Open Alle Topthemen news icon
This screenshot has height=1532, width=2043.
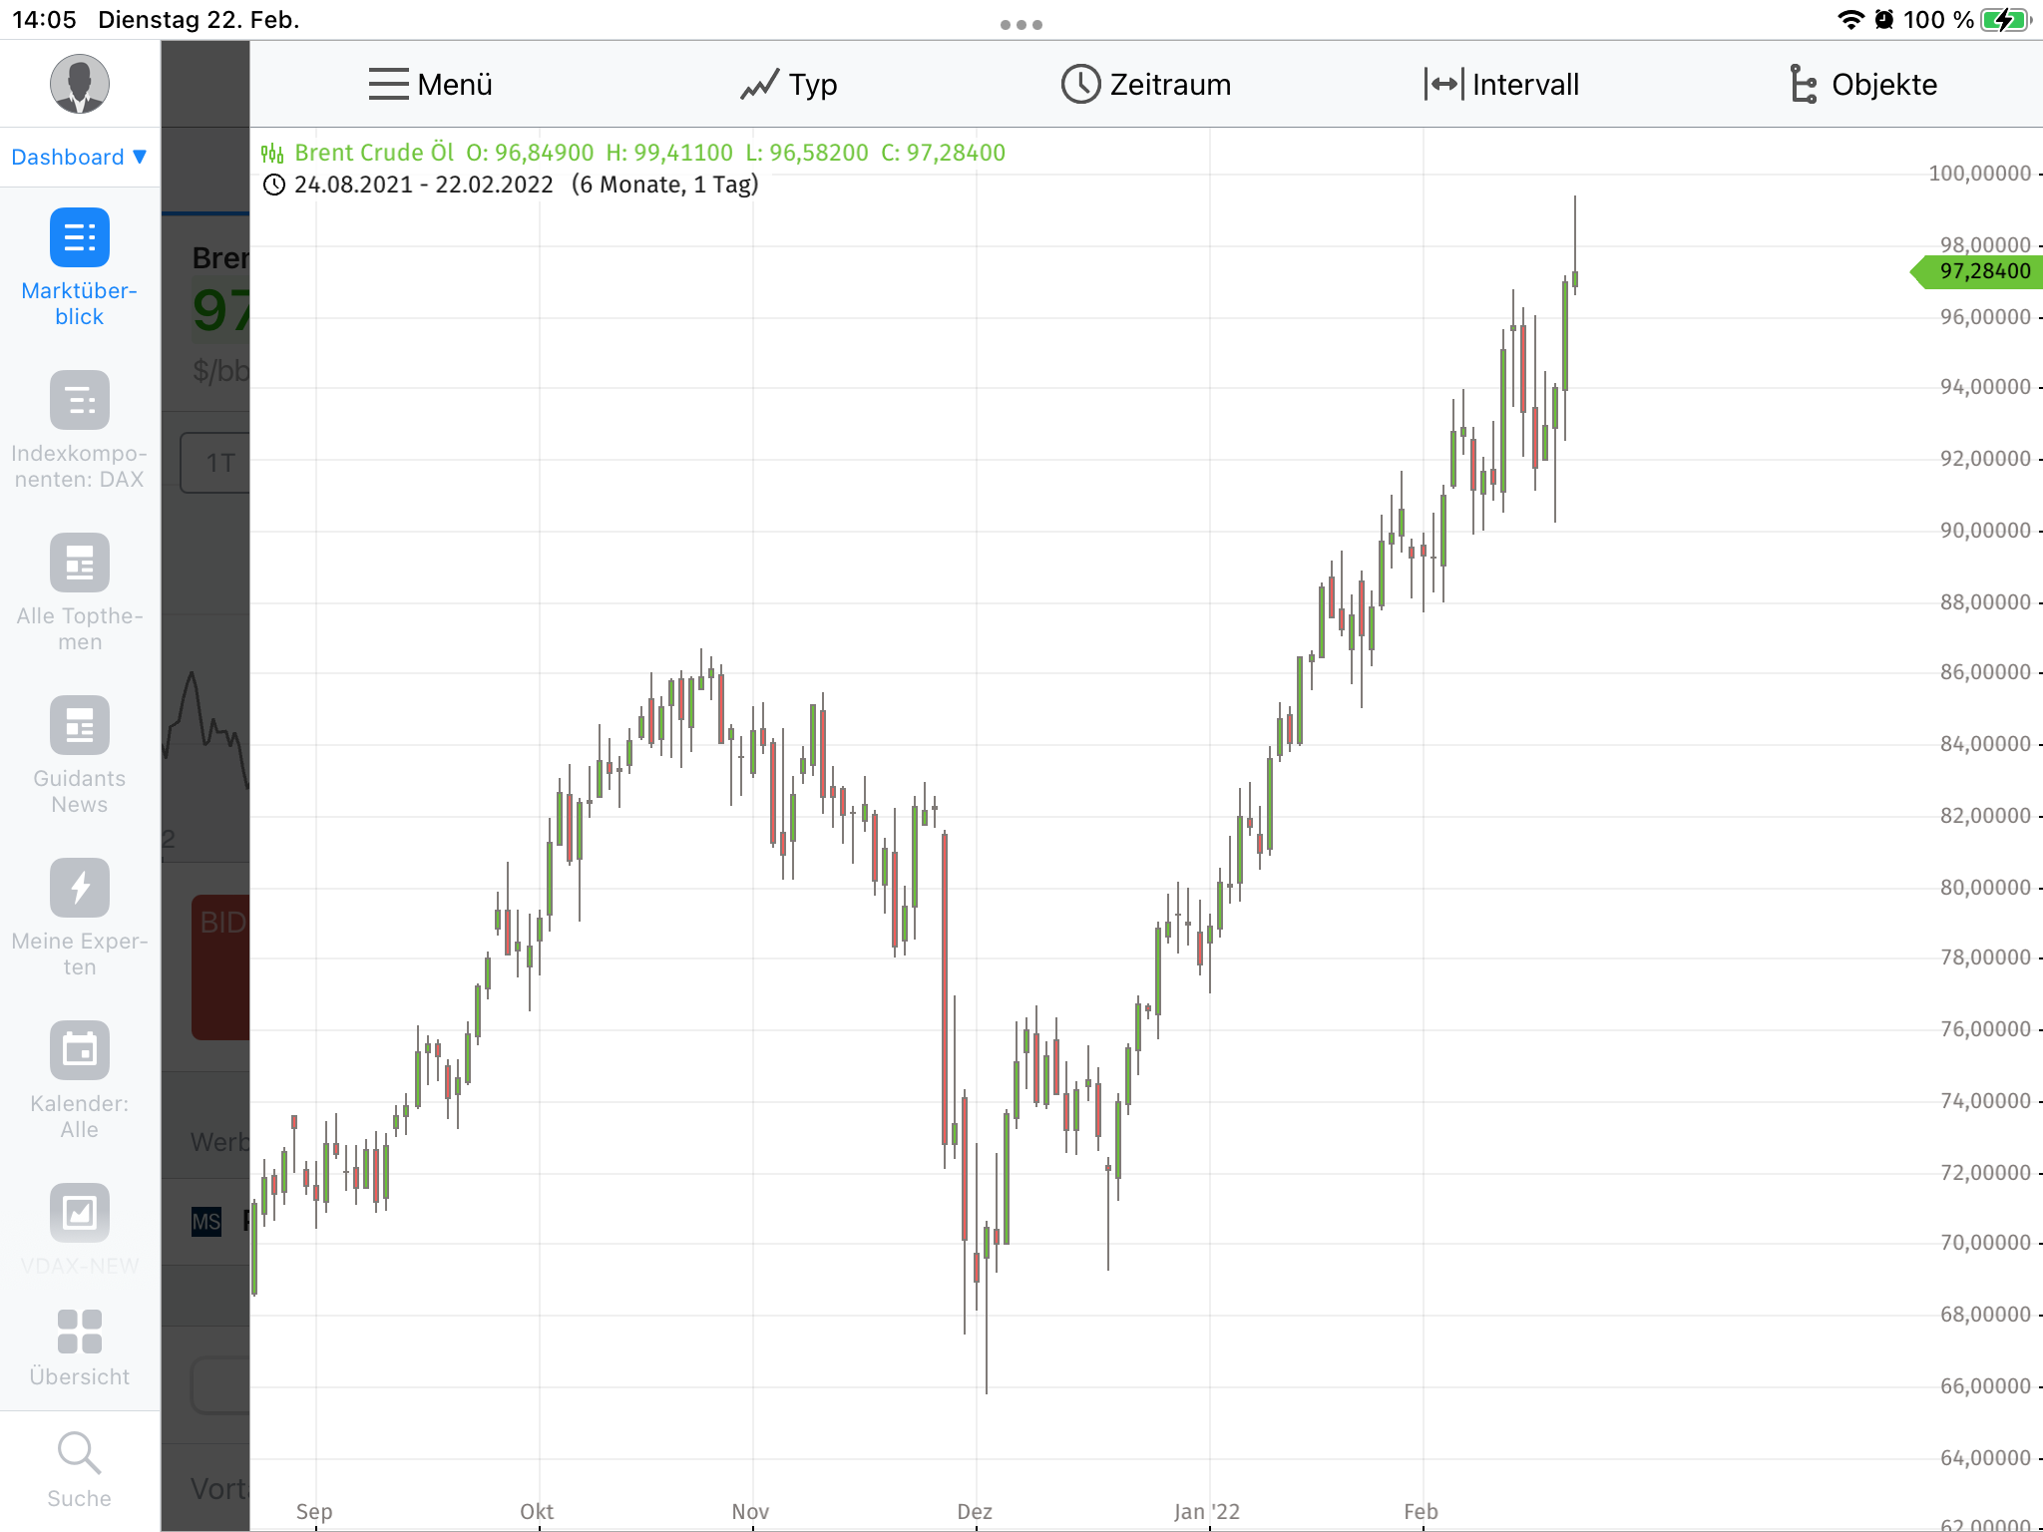(79, 563)
